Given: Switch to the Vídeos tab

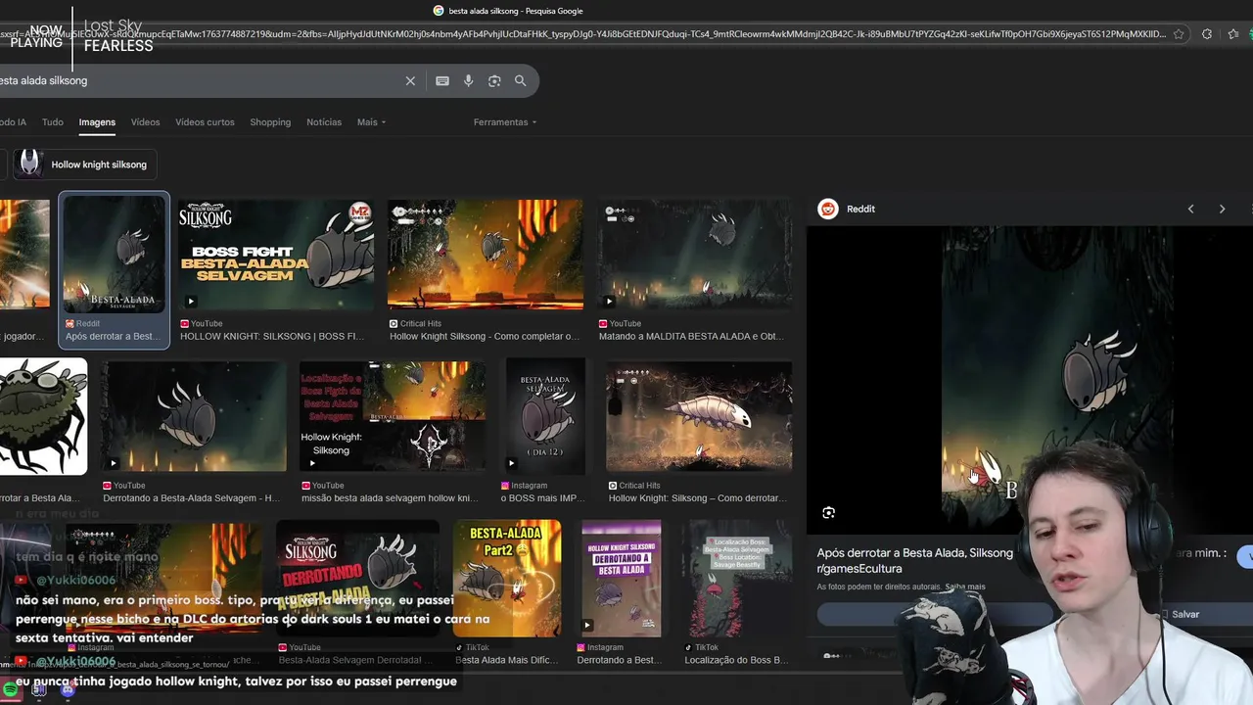Looking at the screenshot, I should click(145, 122).
